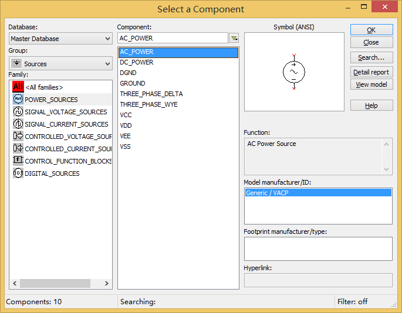
Task: Click Function box scroll up arrow
Action: [x=386, y=144]
